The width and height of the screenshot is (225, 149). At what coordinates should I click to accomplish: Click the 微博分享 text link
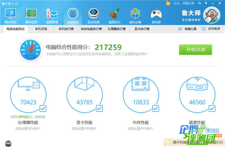(191, 29)
